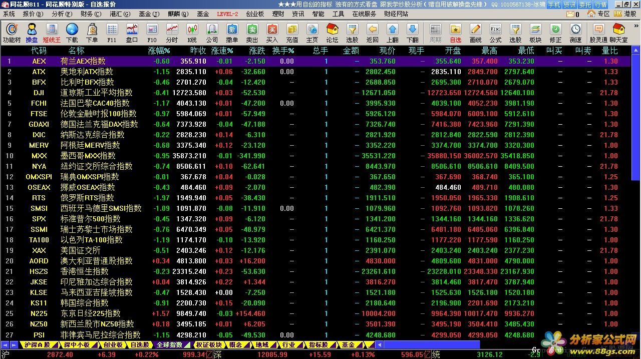Image resolution: width=641 pixels, height=359 pixels.
Task: Click the 操盘 trader icon
Action: point(32,33)
